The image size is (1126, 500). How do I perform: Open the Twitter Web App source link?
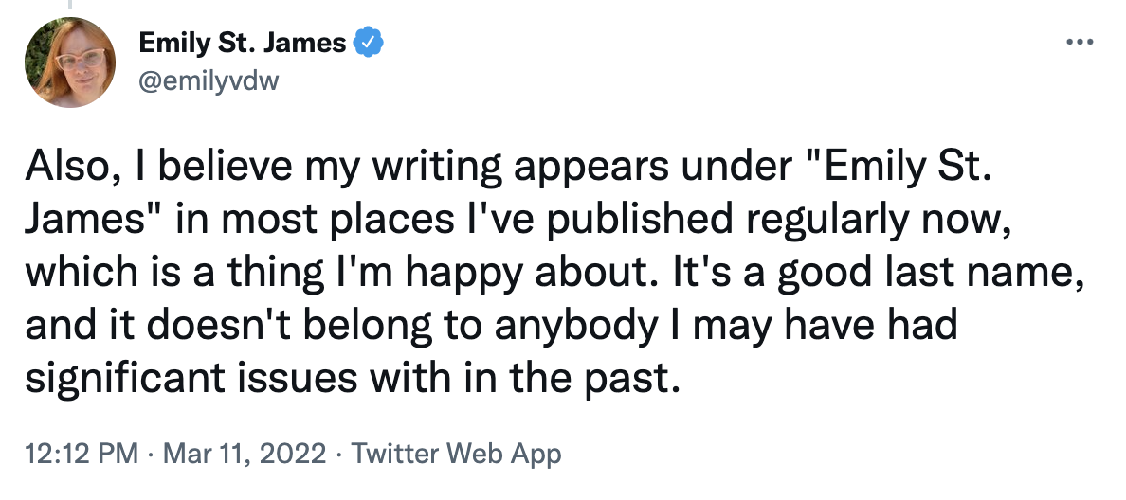tap(456, 454)
